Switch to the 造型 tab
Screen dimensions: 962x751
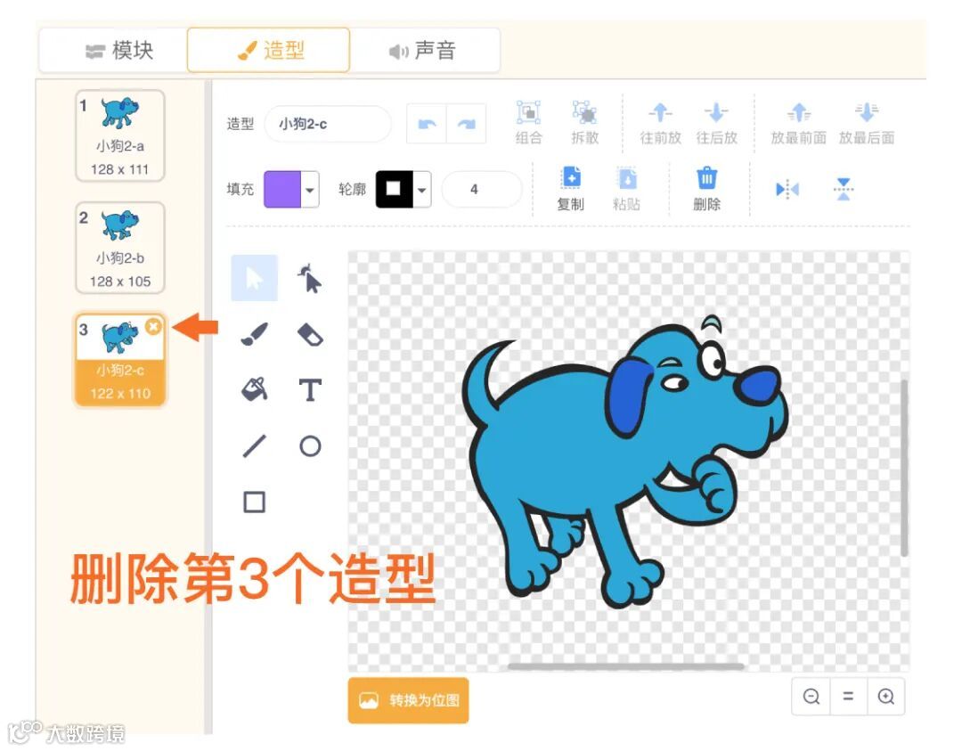coord(269,50)
